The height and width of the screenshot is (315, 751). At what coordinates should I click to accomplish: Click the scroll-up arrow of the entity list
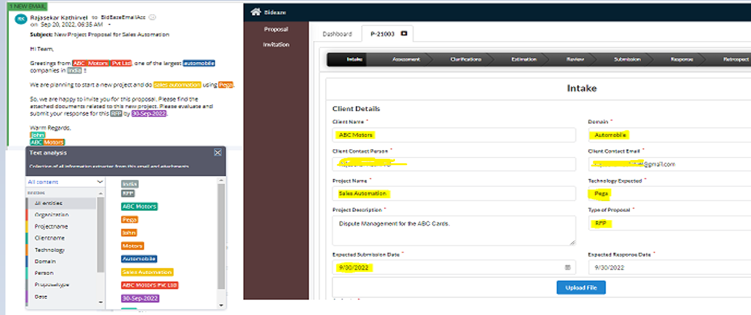click(x=100, y=193)
